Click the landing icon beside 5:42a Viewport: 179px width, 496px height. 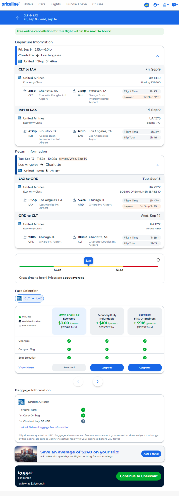[x=75, y=200]
